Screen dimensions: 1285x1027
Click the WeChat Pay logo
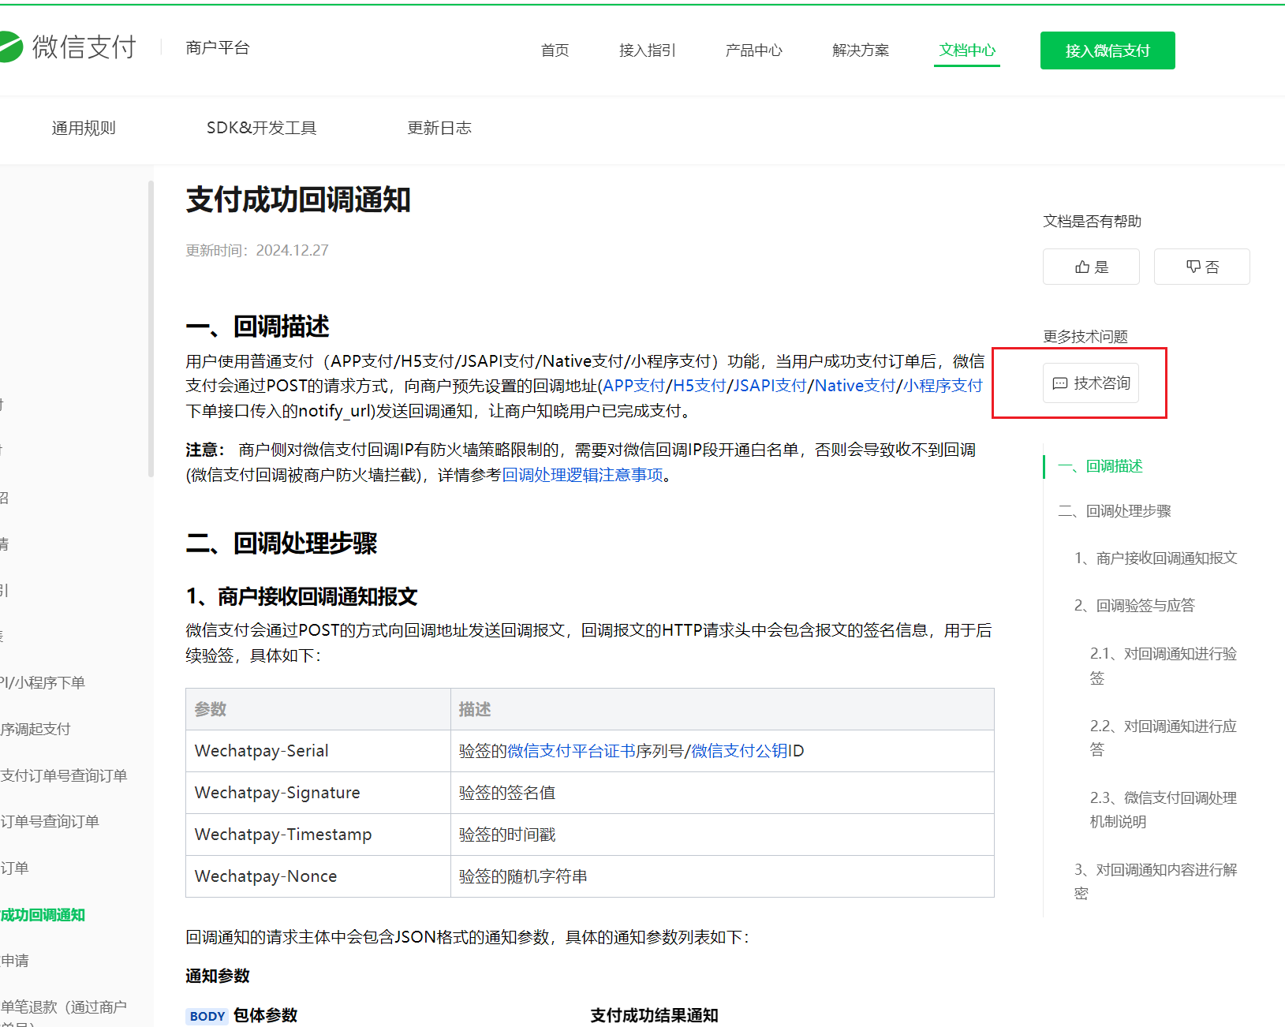click(68, 47)
